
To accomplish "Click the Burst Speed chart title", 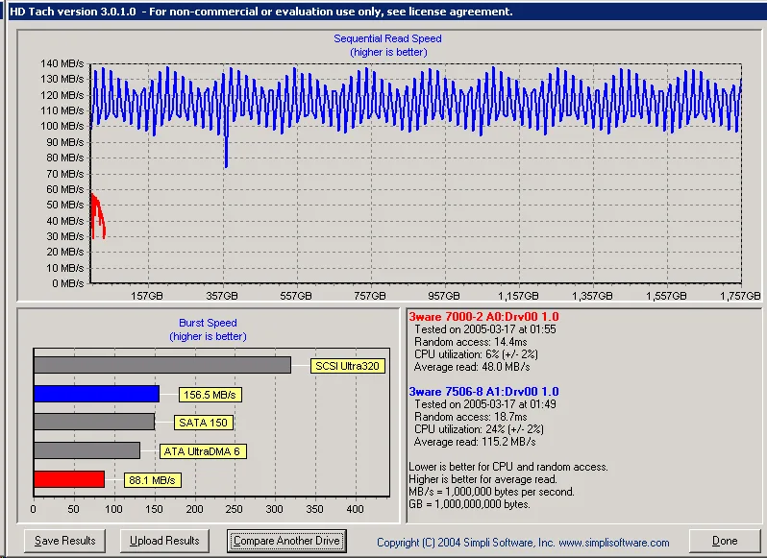I will tap(208, 324).
